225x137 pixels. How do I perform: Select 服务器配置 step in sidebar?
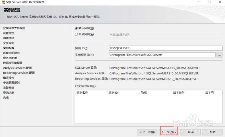pos(10,58)
